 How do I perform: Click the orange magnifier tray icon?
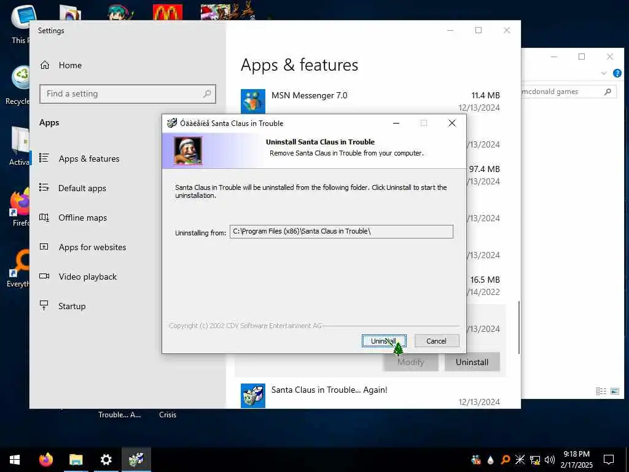(505, 460)
